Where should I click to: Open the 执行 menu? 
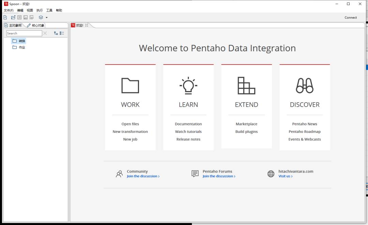click(x=40, y=10)
